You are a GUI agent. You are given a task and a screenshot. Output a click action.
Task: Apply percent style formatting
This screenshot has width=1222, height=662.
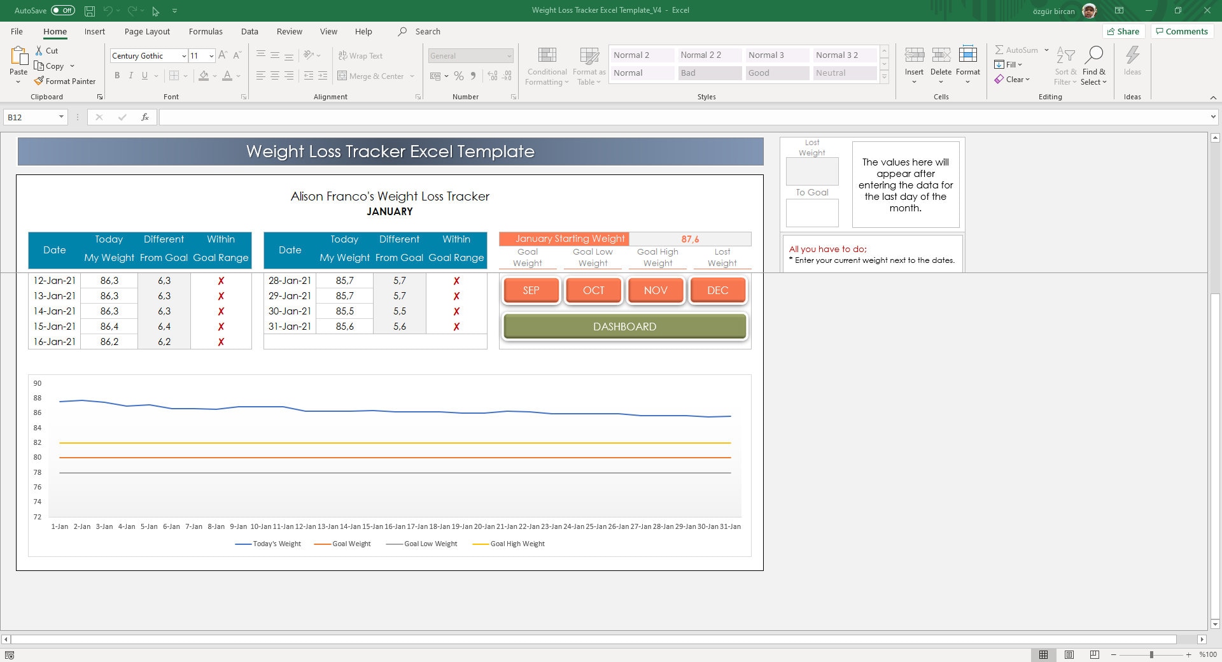459,76
